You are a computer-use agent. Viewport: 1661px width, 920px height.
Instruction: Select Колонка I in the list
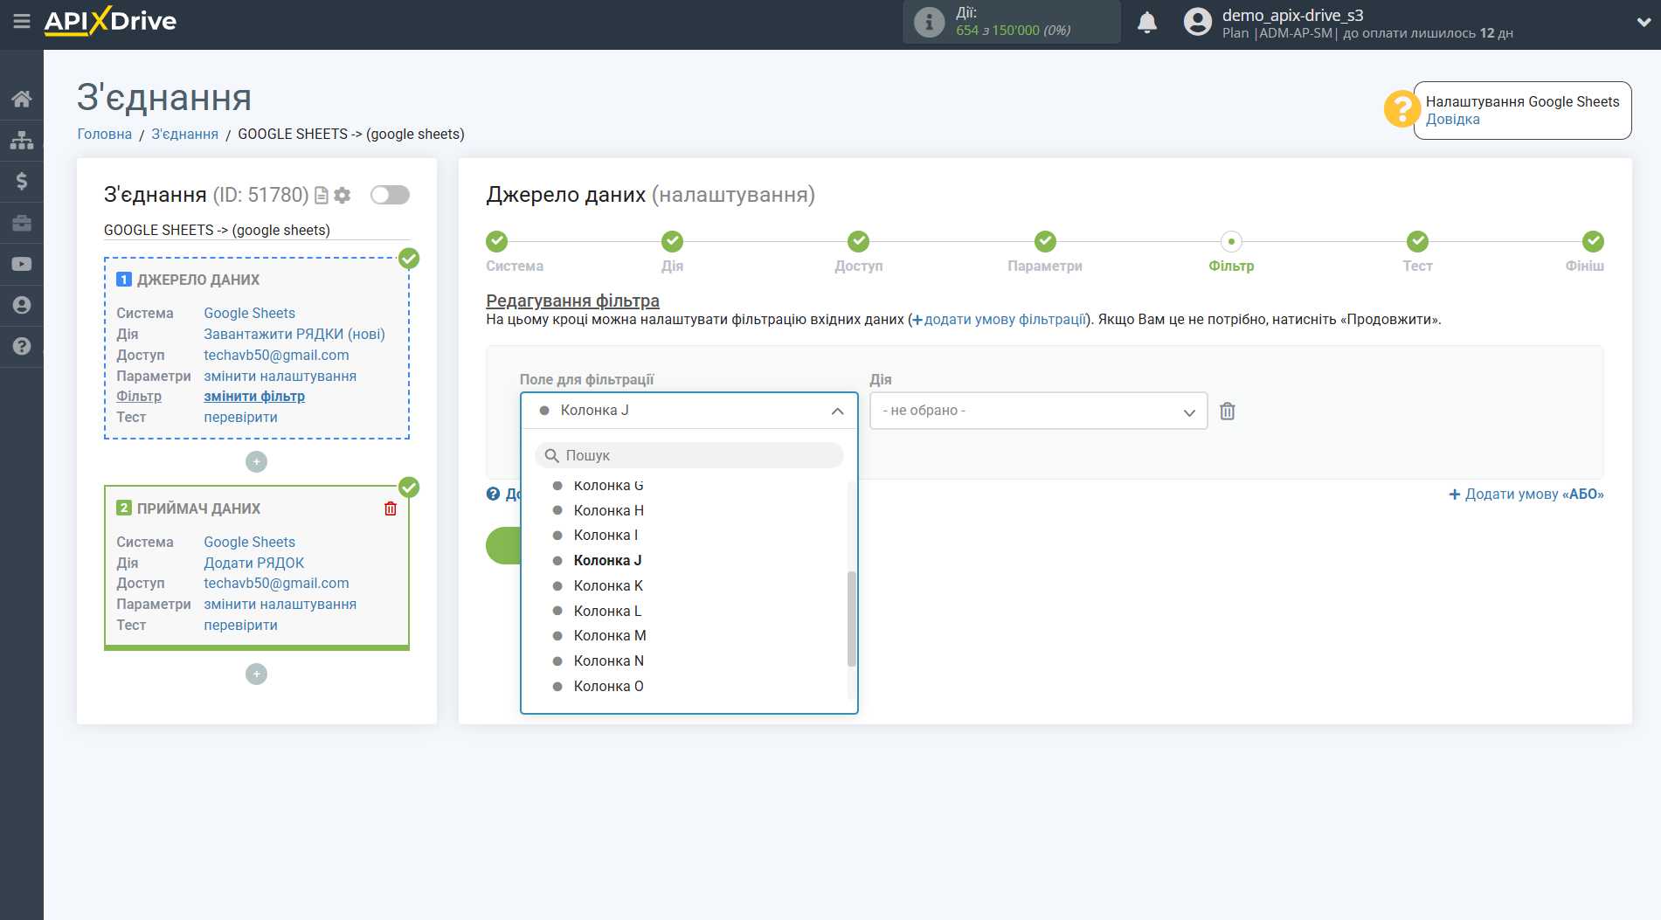pos(606,536)
